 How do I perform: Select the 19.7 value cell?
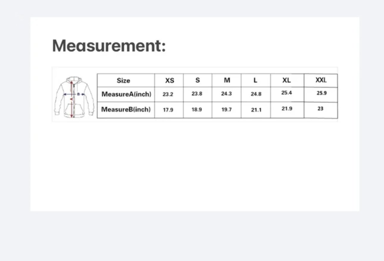click(x=226, y=110)
